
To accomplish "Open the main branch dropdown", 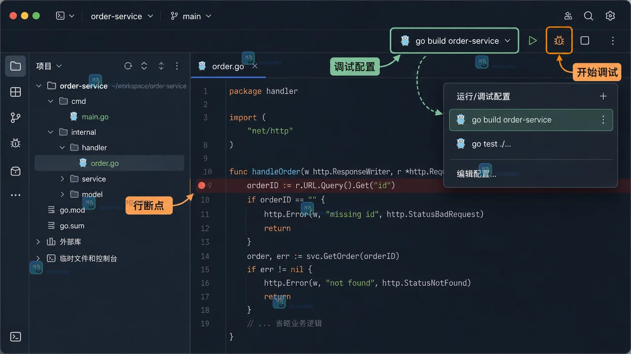I will click(x=191, y=16).
